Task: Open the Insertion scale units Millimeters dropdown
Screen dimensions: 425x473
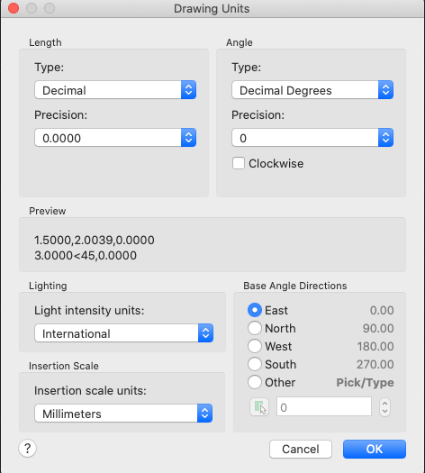Action: coord(123,414)
